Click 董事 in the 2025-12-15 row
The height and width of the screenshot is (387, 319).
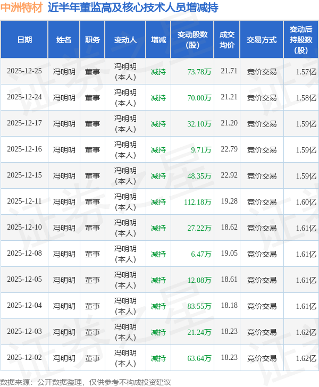point(93,176)
